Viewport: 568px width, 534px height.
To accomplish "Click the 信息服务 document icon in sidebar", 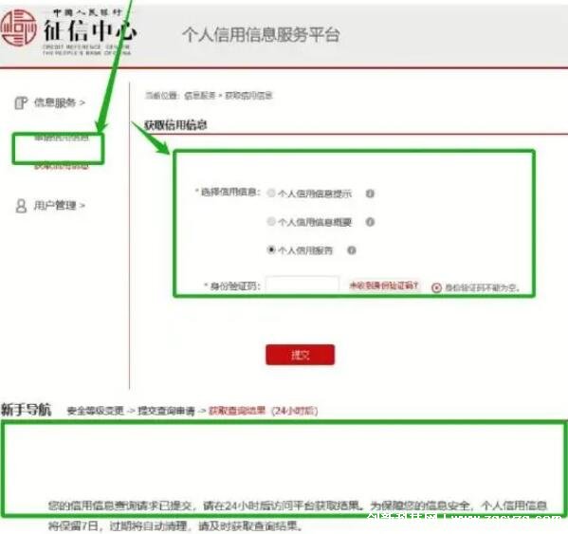I will [21, 102].
